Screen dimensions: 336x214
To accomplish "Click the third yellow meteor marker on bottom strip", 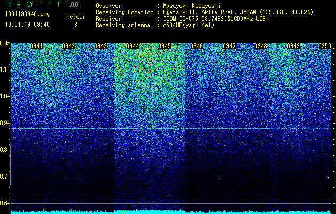I will point(137,211).
